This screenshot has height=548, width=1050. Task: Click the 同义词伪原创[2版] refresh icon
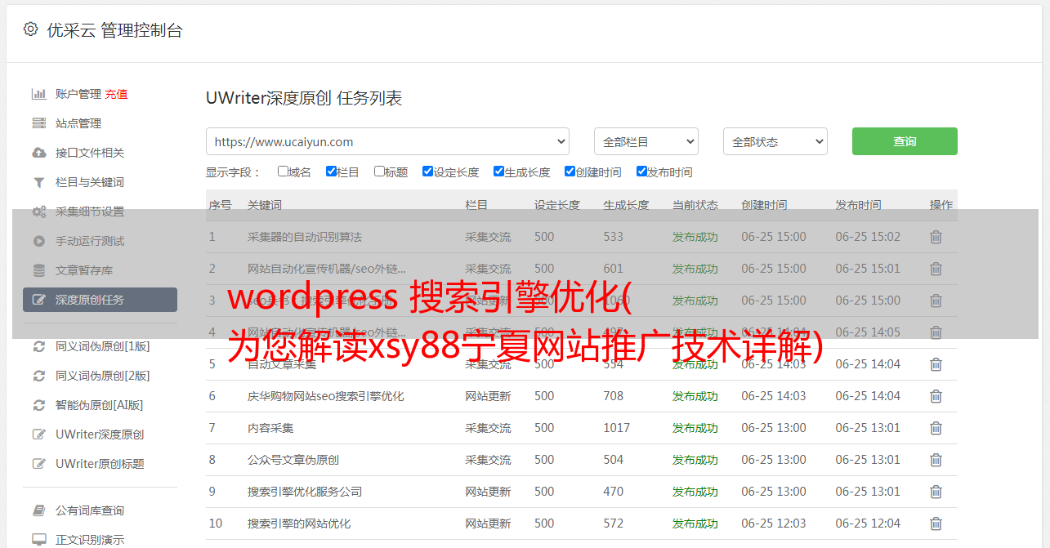coord(38,376)
